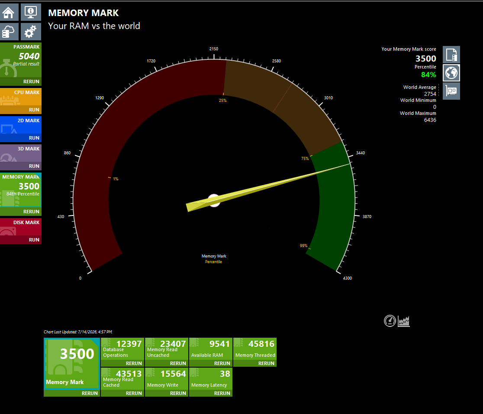Rerun the large Memory Mark tile test
The height and width of the screenshot is (414, 483).
tap(72, 393)
